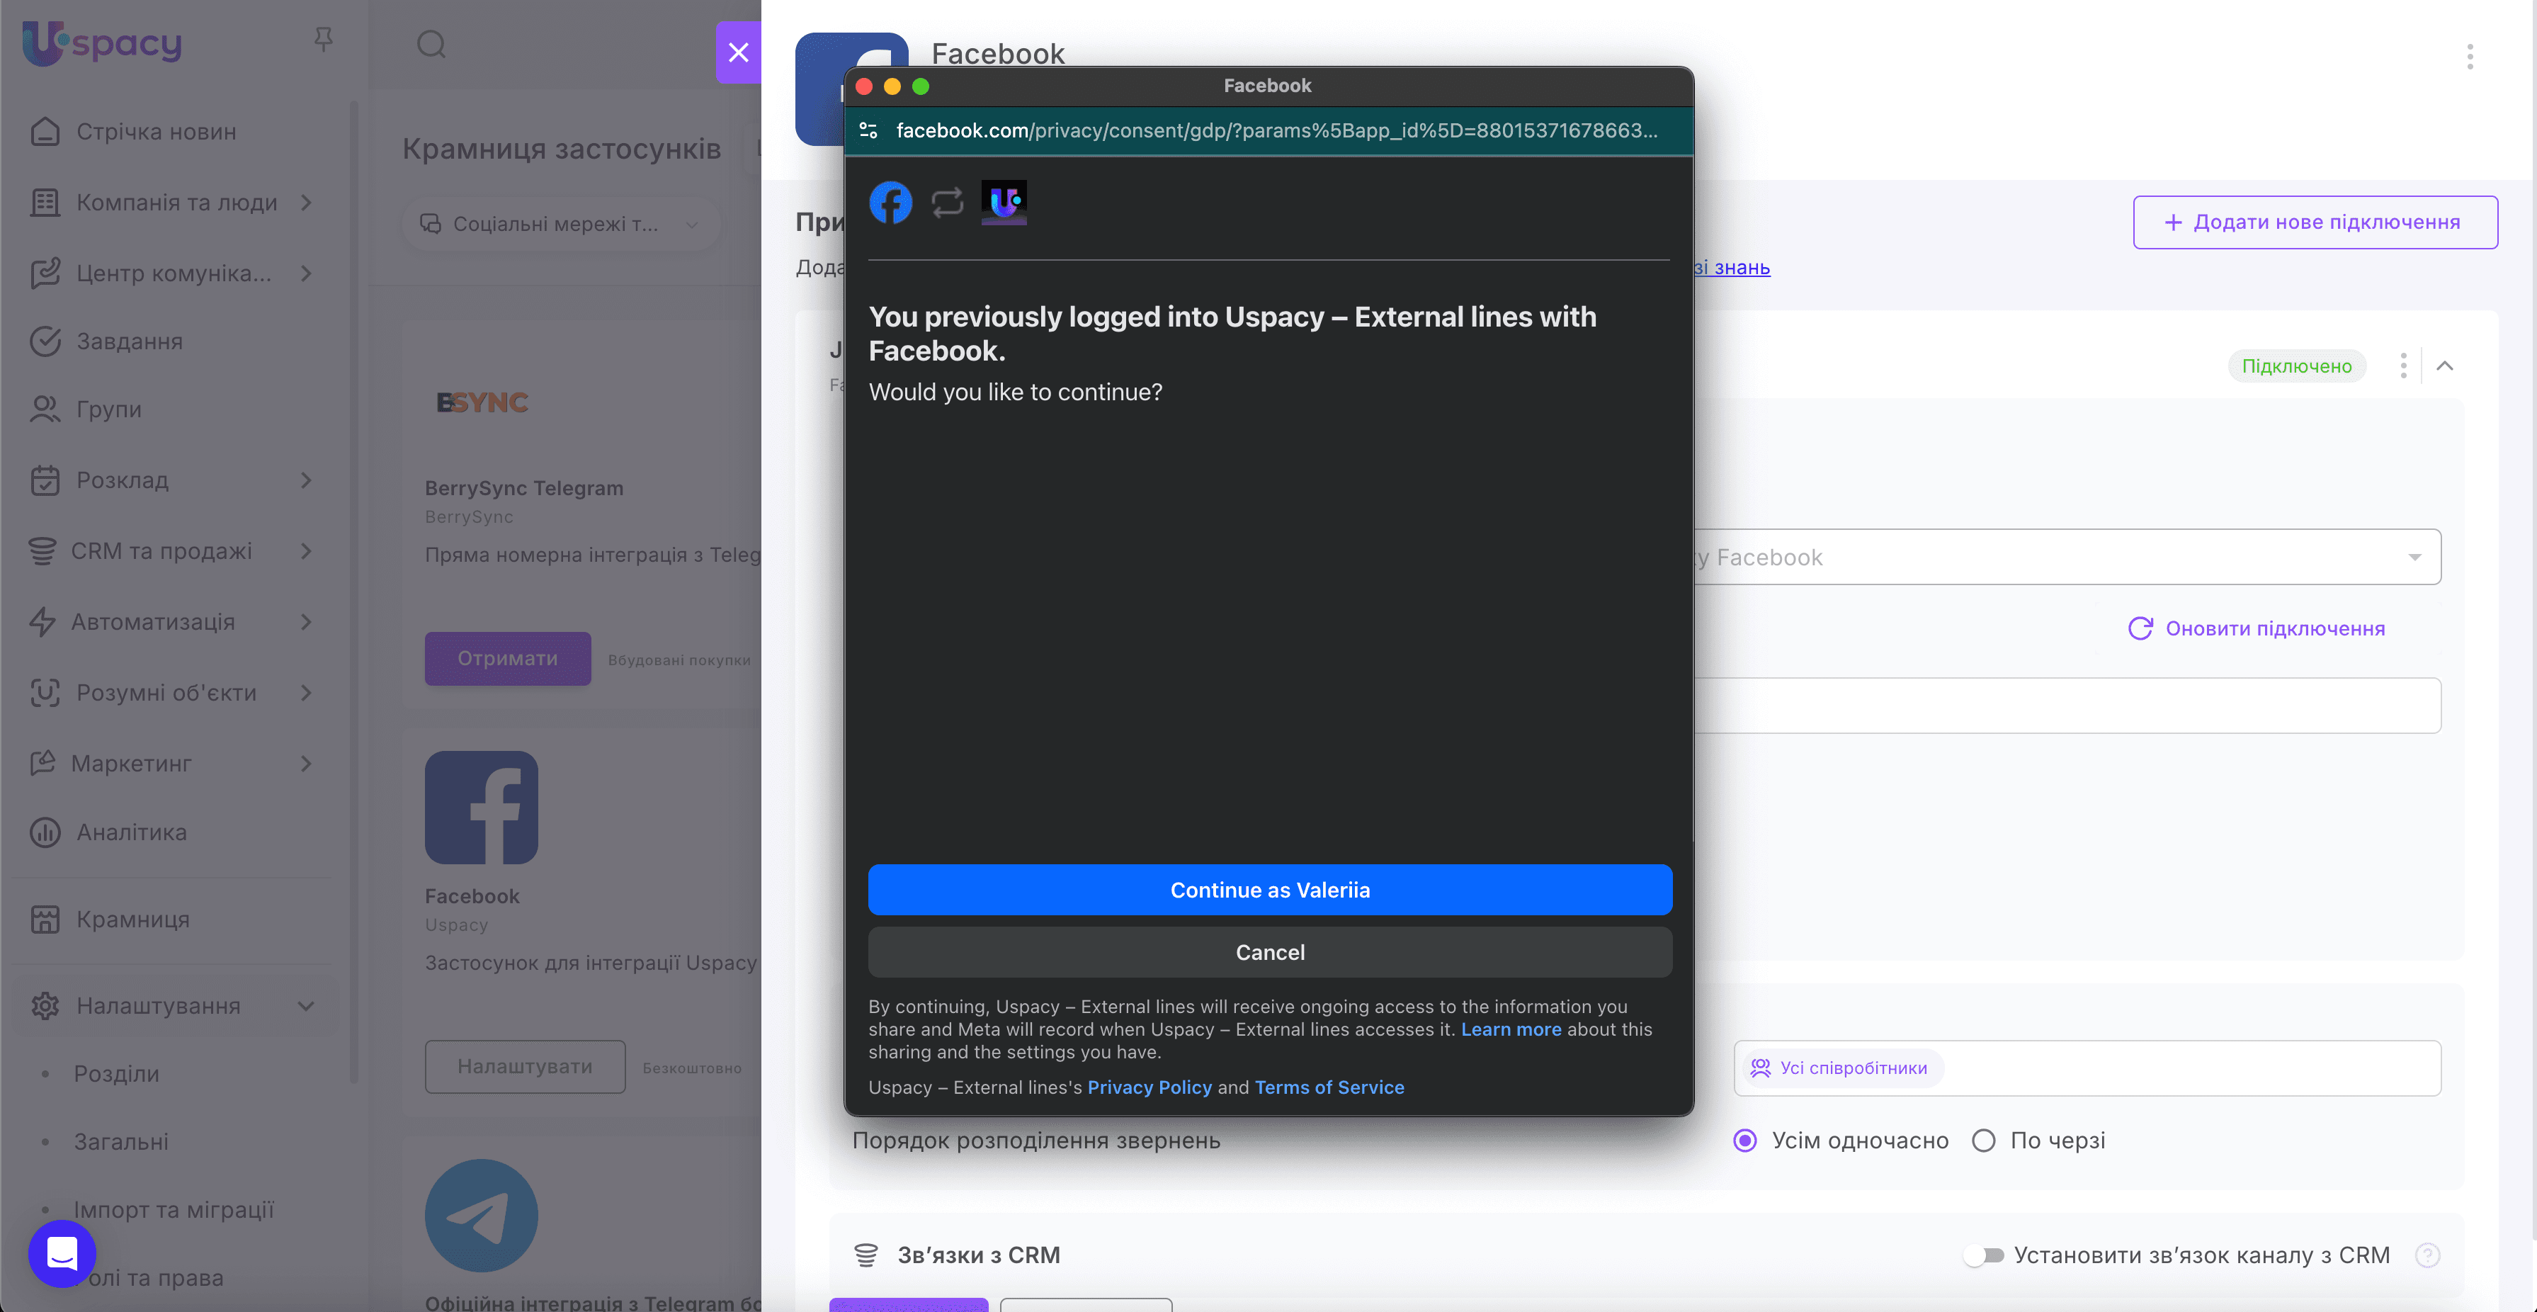Open three-dot menu next to Підключено
Screen dimensions: 2537x1312
coord(2403,366)
